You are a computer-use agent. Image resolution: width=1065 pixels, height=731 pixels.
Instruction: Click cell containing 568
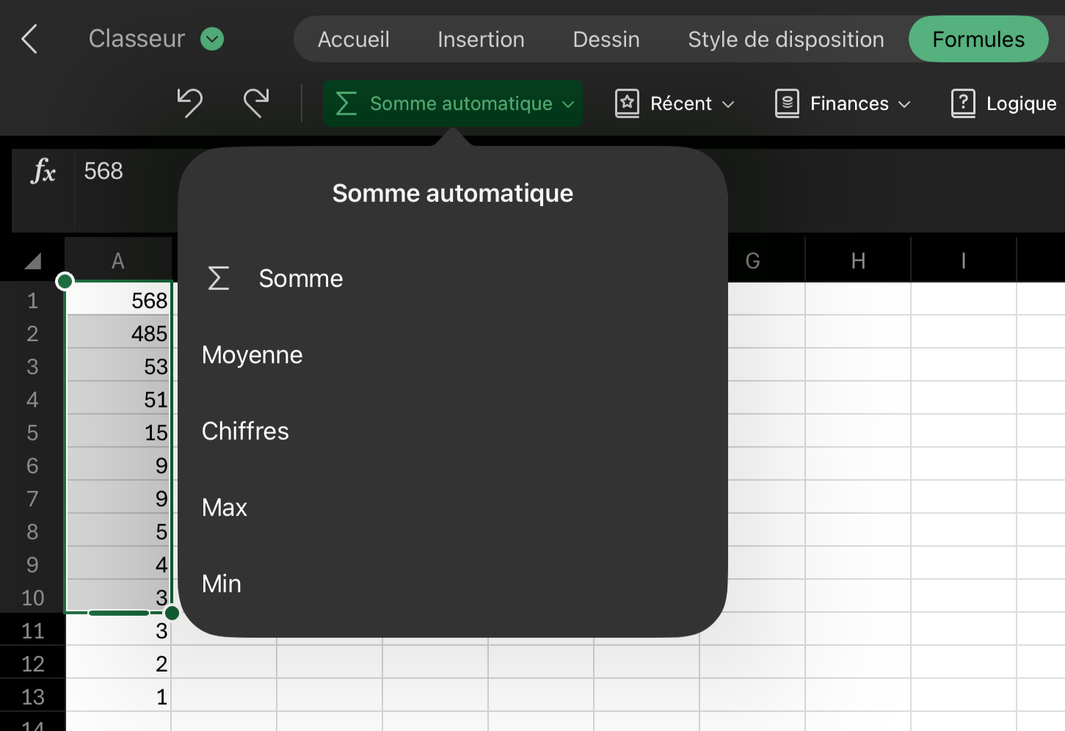point(119,300)
